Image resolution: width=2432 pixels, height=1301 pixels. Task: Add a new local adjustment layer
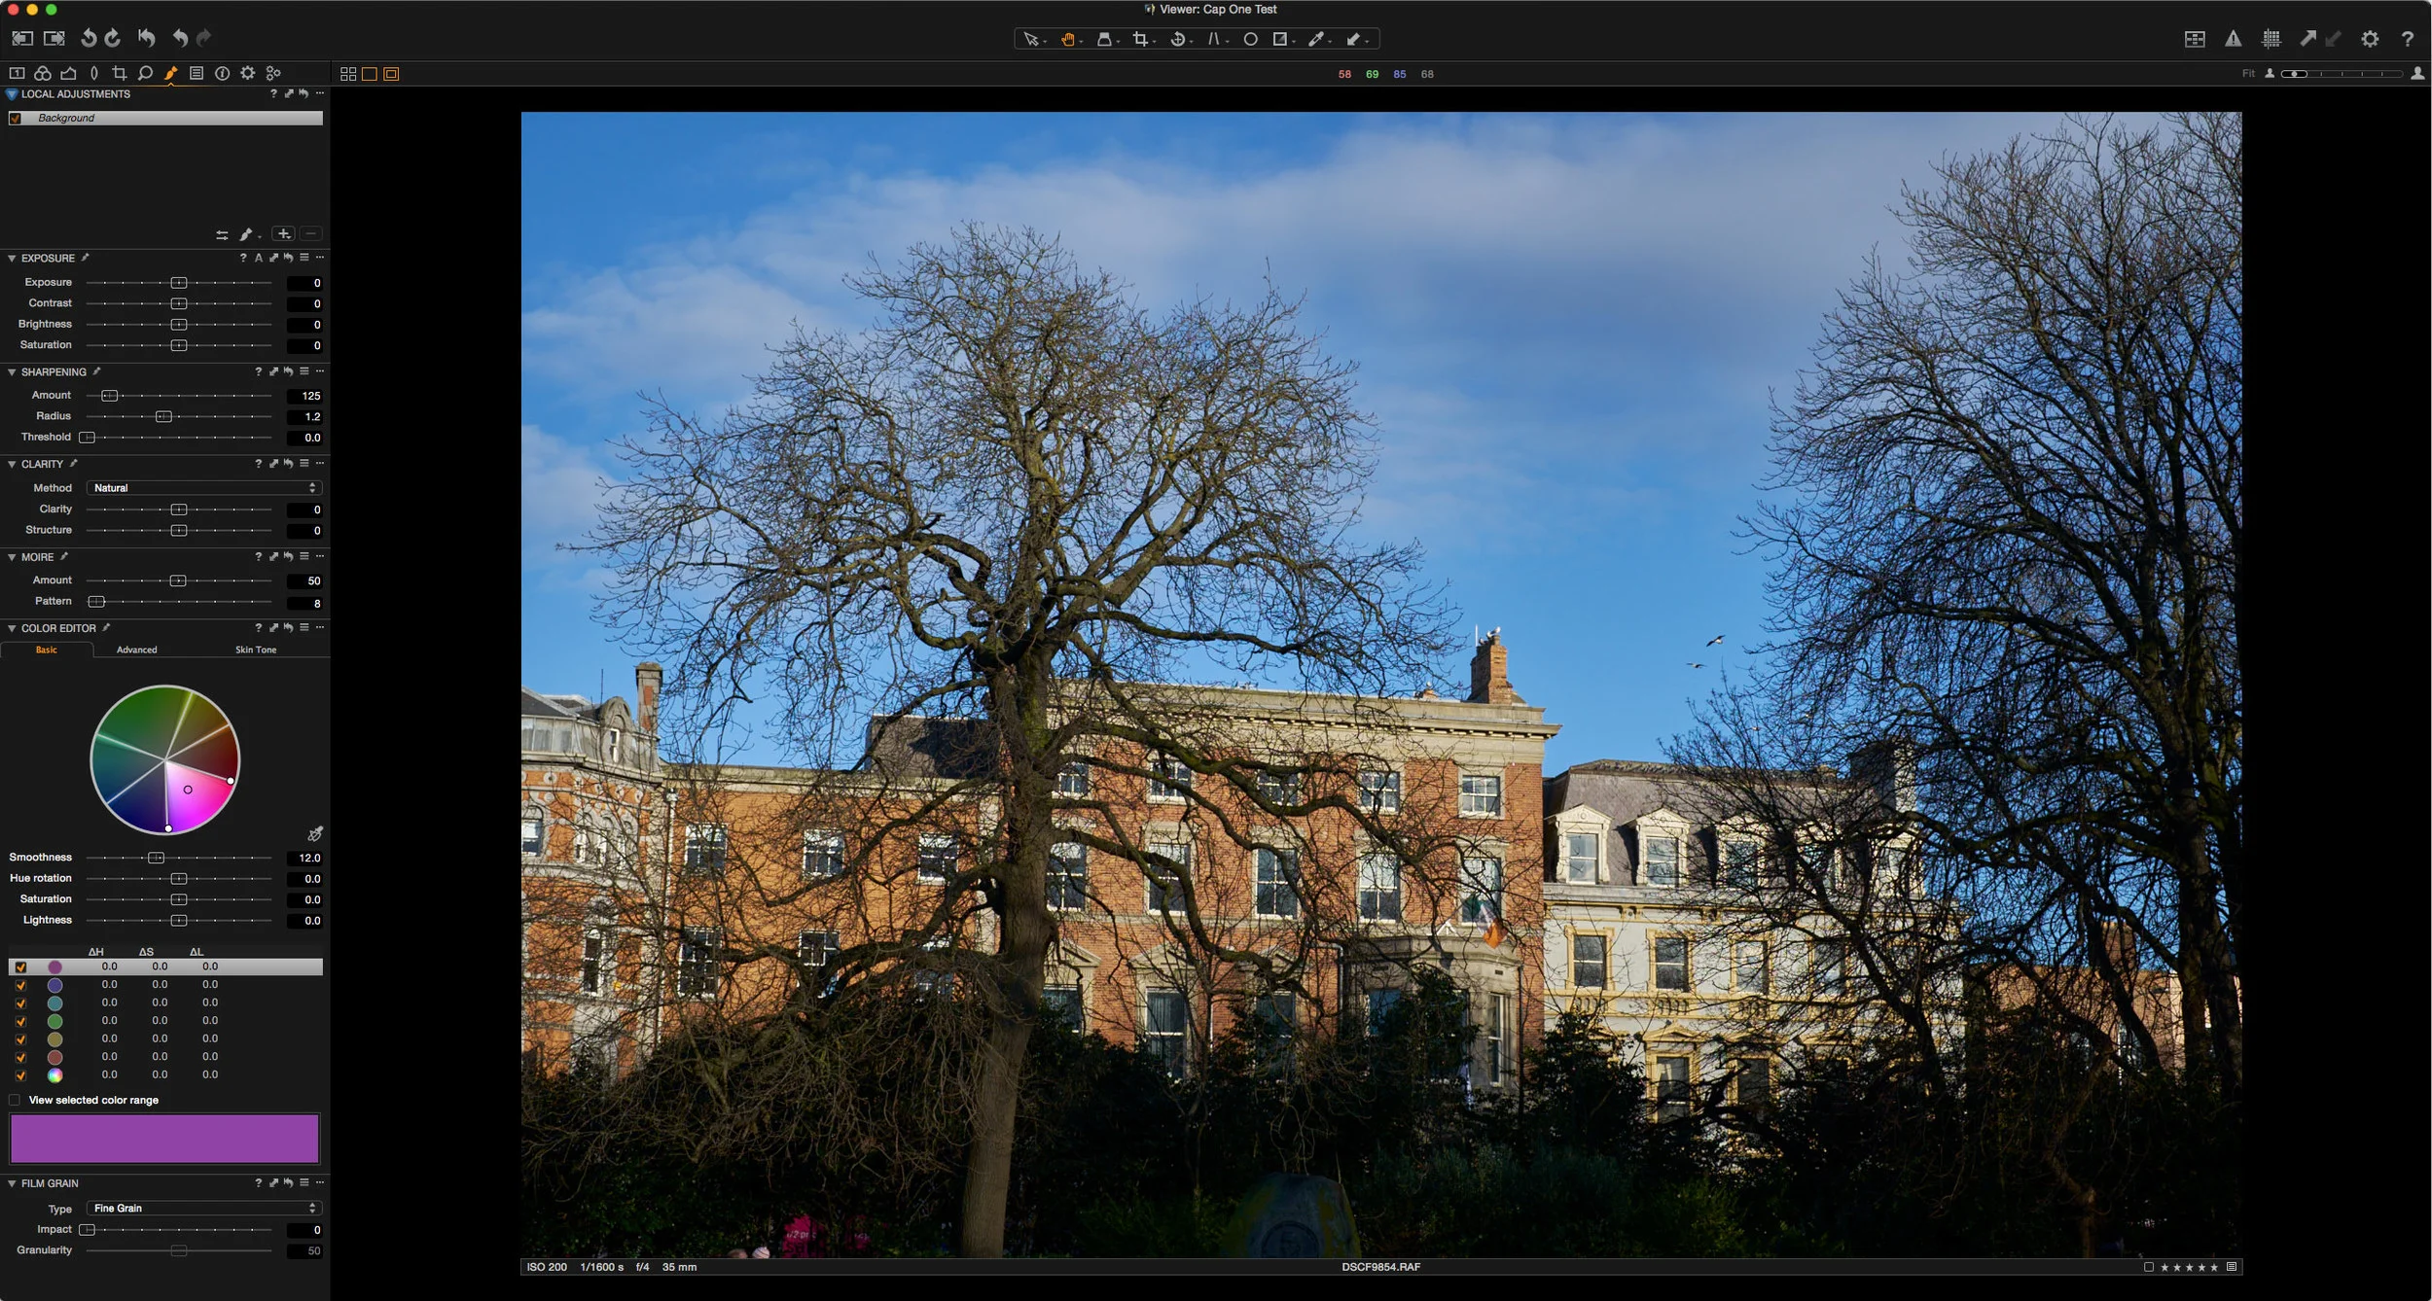point(283,233)
